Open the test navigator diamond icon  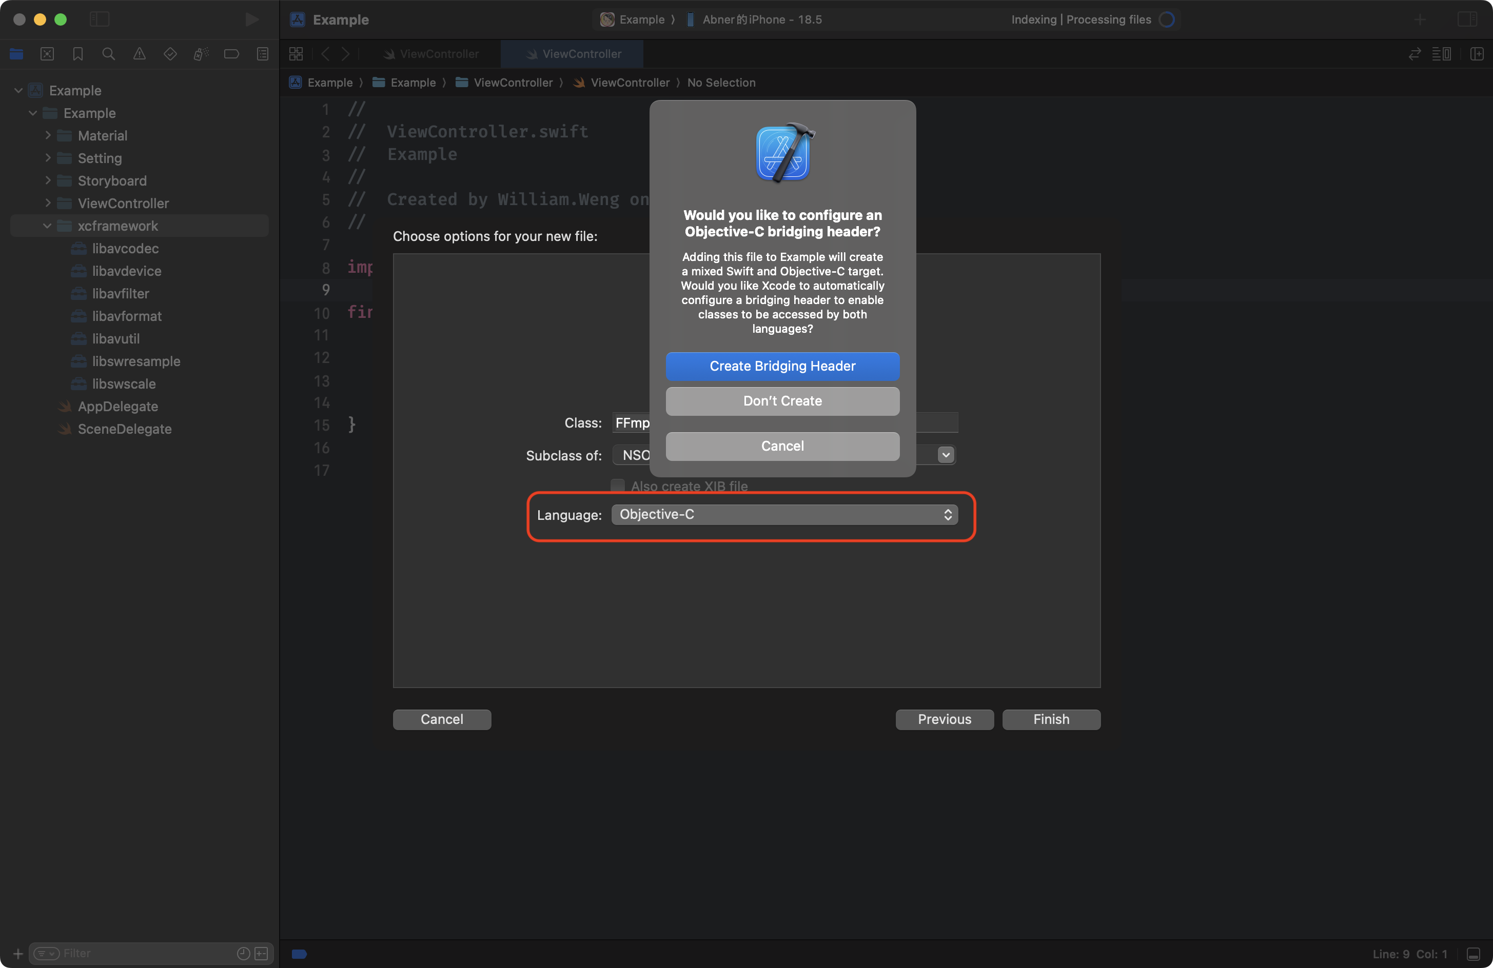tap(170, 54)
